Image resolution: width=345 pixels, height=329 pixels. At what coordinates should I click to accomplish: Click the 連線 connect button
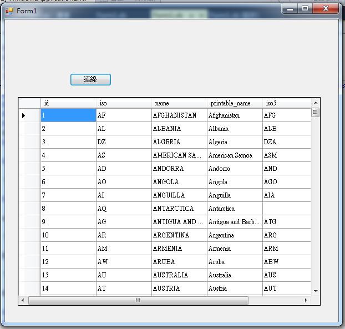[90, 79]
